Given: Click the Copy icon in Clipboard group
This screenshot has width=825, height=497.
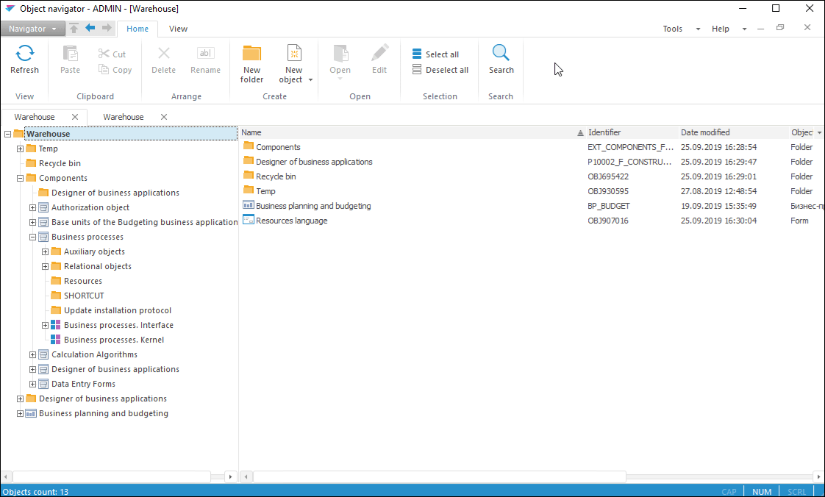Looking at the screenshot, I should [104, 69].
